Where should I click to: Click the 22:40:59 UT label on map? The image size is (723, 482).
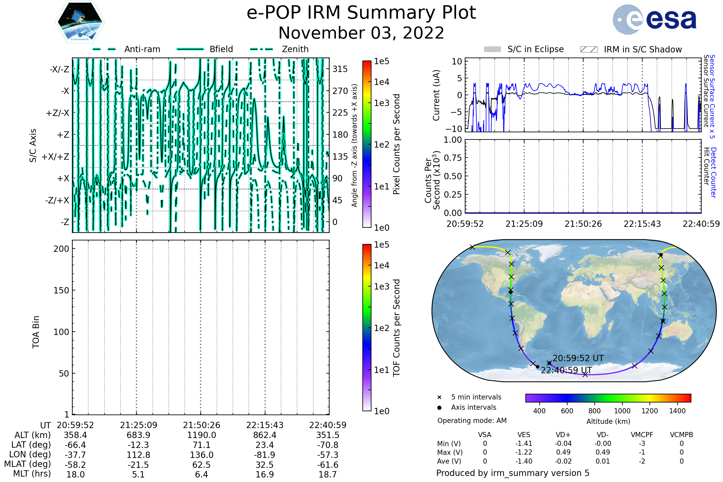pyautogui.click(x=566, y=370)
